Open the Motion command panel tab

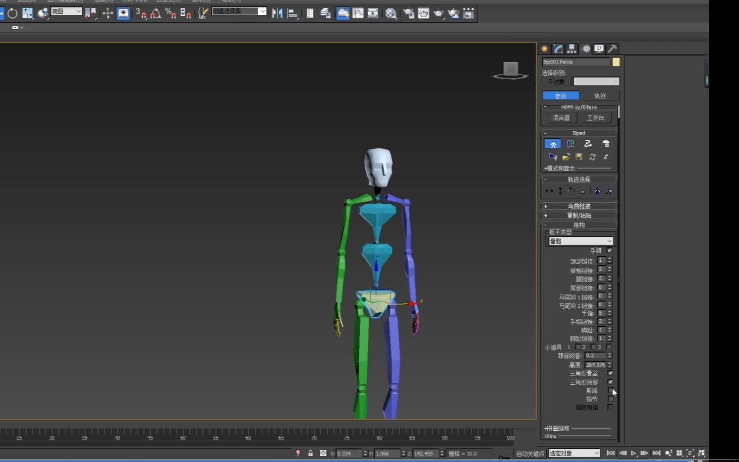coord(586,49)
